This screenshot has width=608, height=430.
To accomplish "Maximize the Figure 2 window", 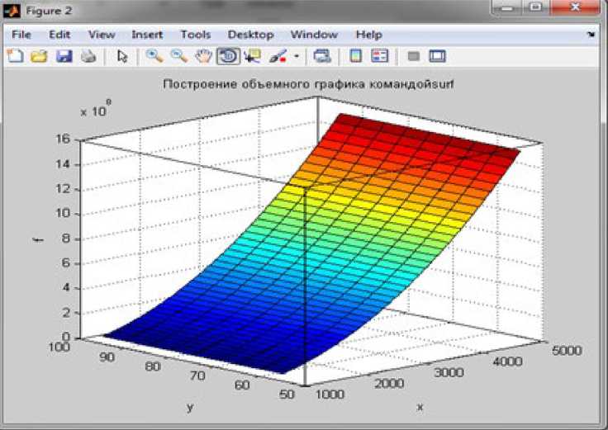I will [x=536, y=7].
